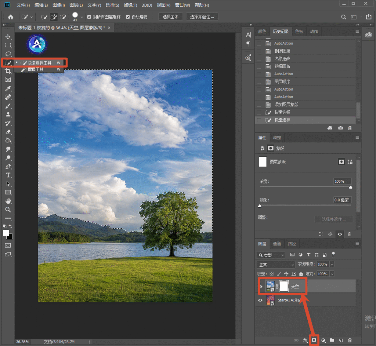Select the Rectangular Marquee tool
376x346 pixels.
[x=8, y=45]
